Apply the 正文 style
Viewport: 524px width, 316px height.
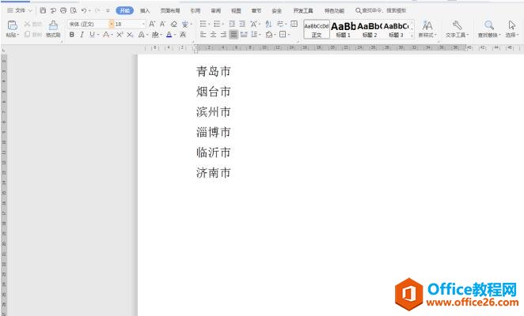tap(317, 29)
